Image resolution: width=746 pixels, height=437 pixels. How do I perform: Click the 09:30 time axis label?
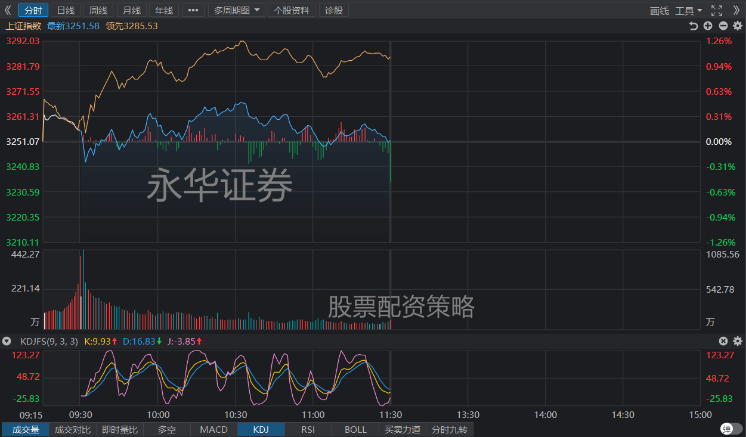point(80,414)
